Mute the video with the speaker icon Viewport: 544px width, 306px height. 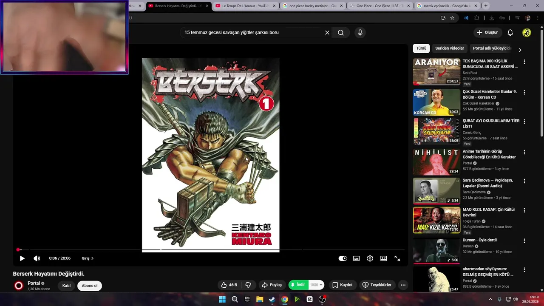click(37, 258)
